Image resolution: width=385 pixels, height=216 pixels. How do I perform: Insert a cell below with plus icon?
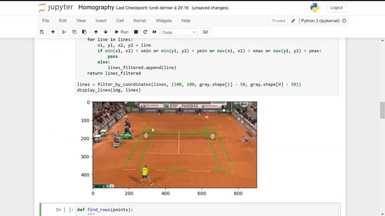click(53, 32)
